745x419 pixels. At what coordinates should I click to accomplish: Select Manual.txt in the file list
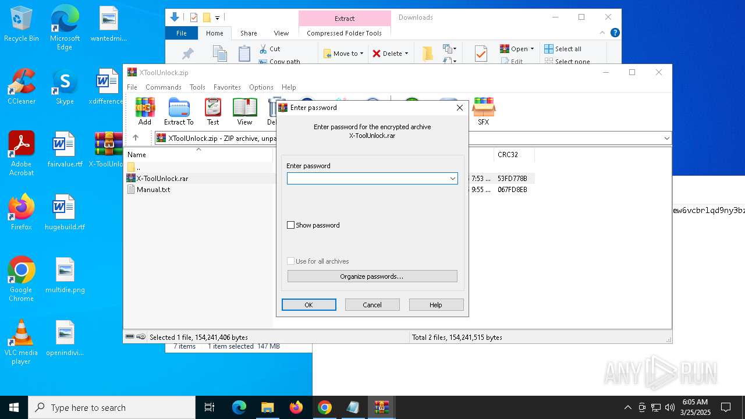coord(153,190)
